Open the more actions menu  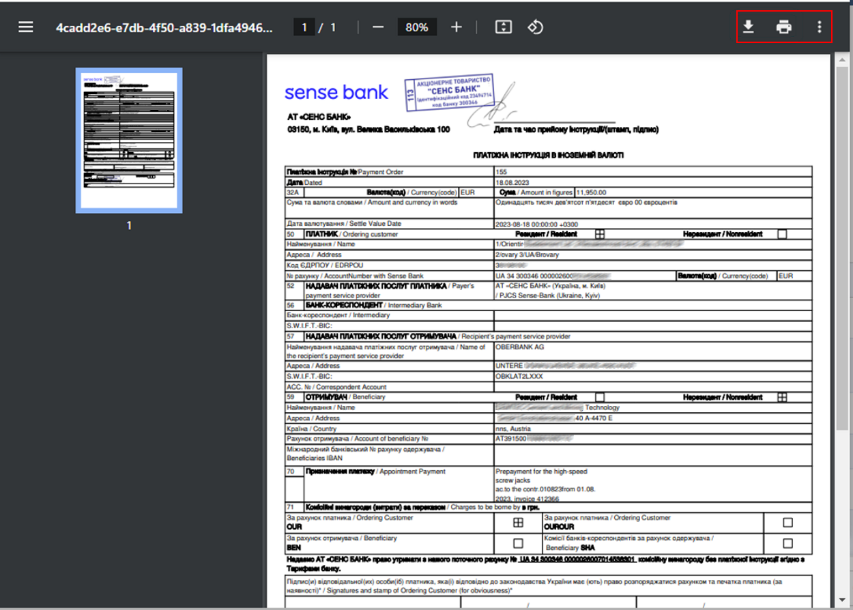819,27
